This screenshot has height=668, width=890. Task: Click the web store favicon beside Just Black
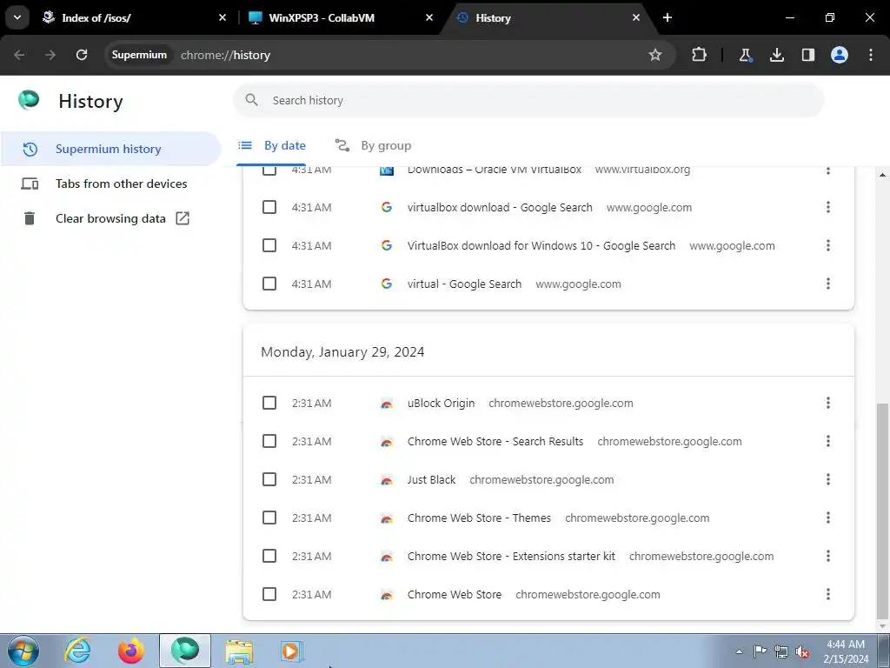click(387, 480)
